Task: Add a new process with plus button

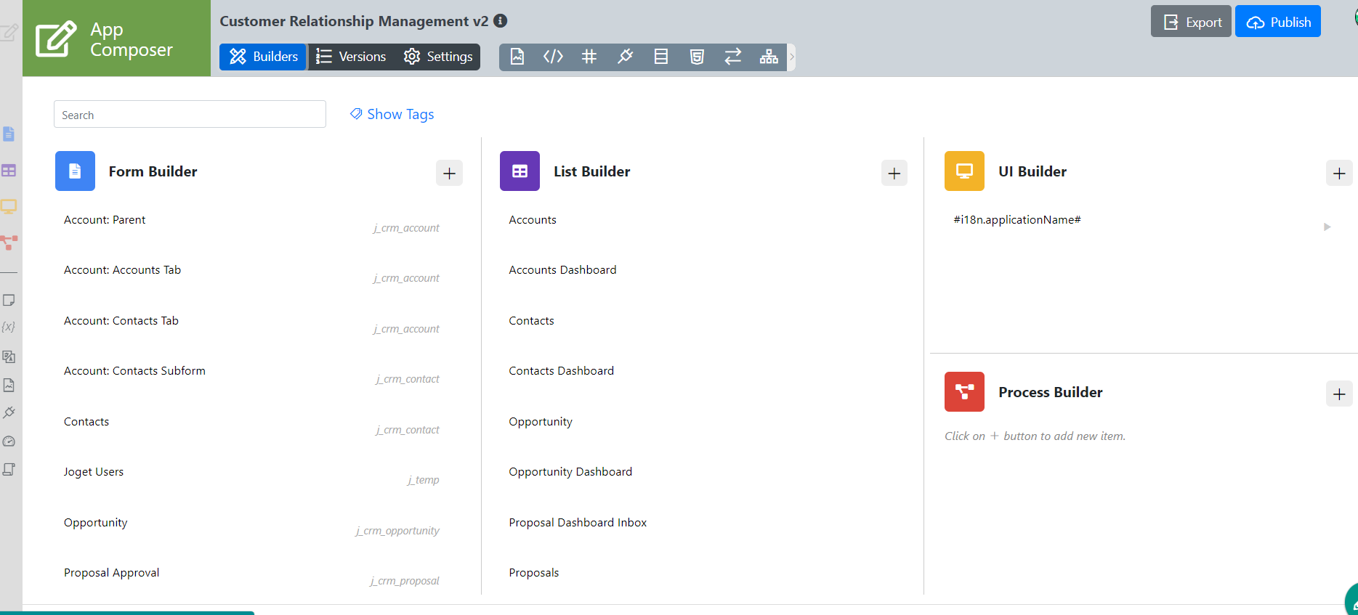Action: tap(1338, 394)
